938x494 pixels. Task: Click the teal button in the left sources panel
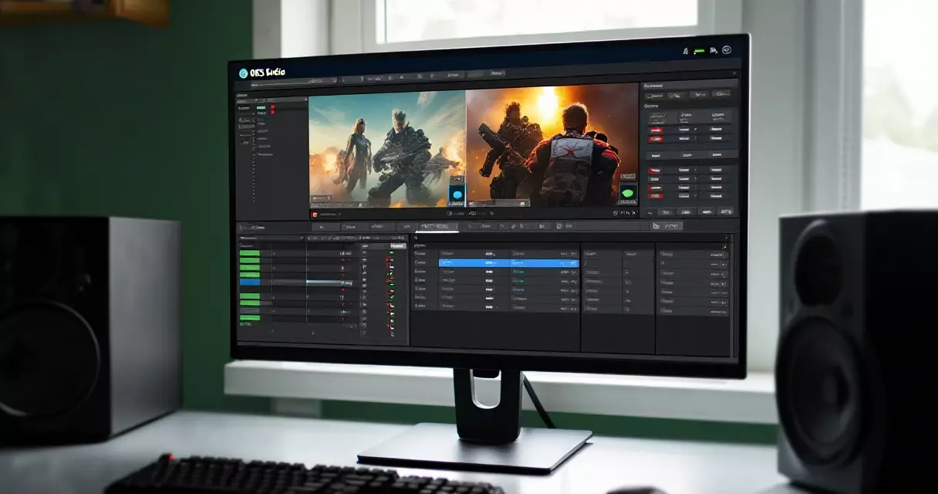[x=261, y=107]
